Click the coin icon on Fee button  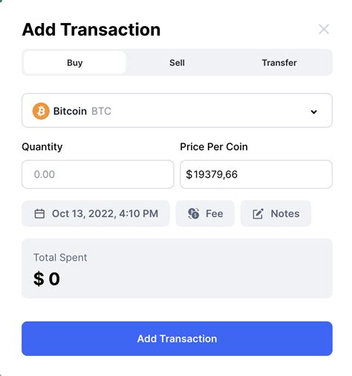pos(194,213)
